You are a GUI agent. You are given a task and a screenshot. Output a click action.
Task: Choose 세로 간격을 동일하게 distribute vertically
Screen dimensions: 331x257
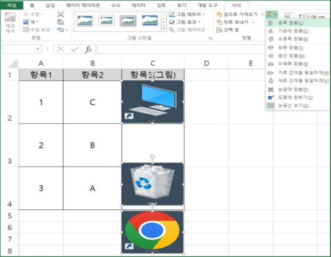pyautogui.click(x=297, y=81)
